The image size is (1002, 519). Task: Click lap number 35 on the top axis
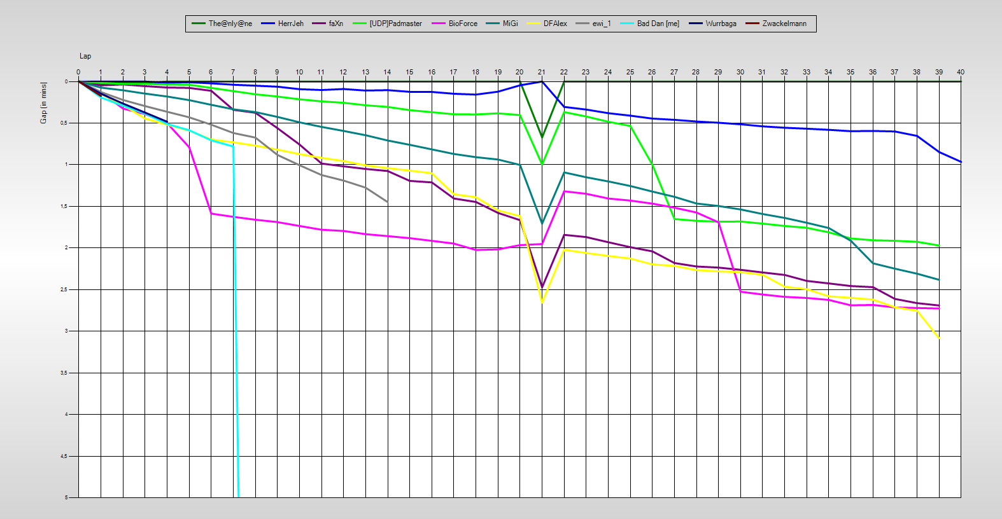click(850, 72)
